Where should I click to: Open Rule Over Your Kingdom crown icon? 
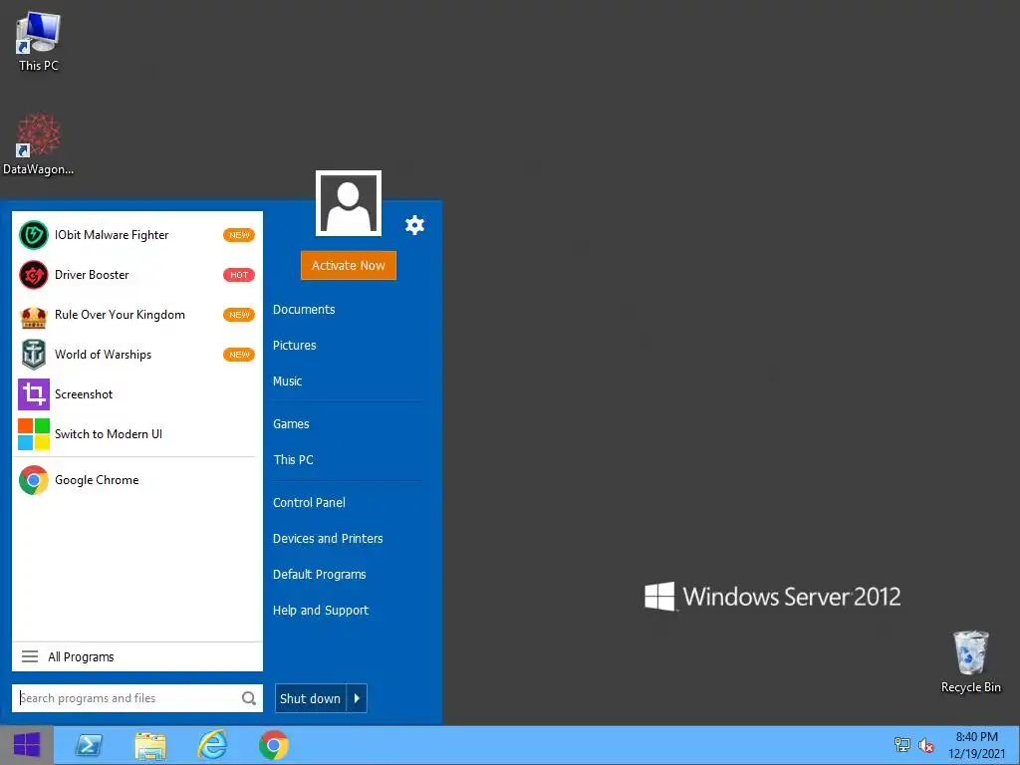33,315
